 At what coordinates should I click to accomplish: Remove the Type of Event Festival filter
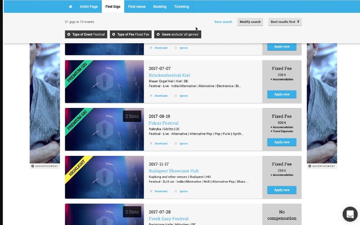tap(69, 34)
